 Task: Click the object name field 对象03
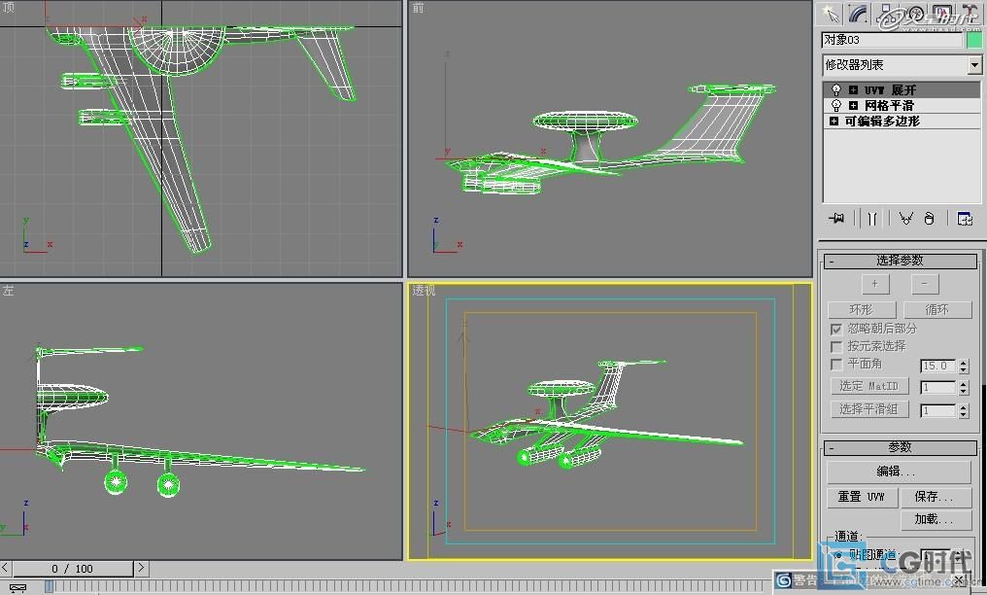click(892, 40)
